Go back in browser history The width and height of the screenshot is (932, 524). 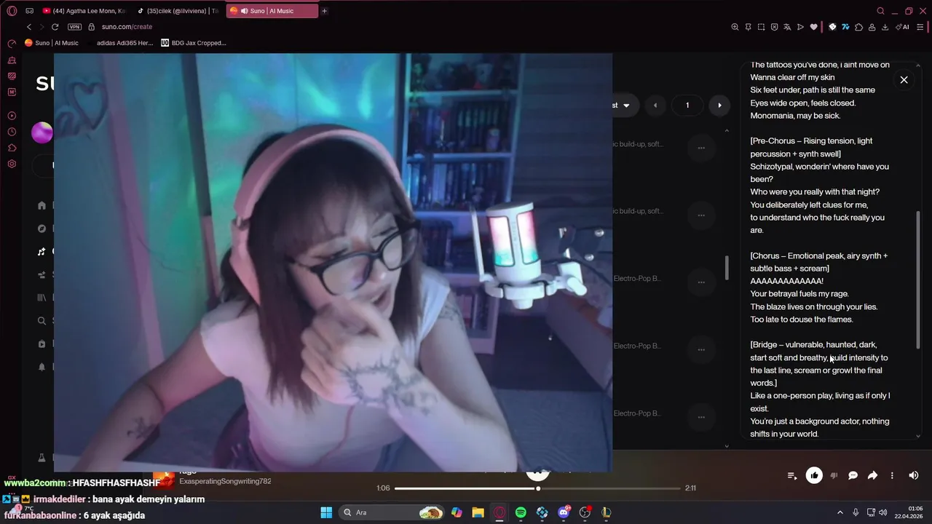point(29,27)
